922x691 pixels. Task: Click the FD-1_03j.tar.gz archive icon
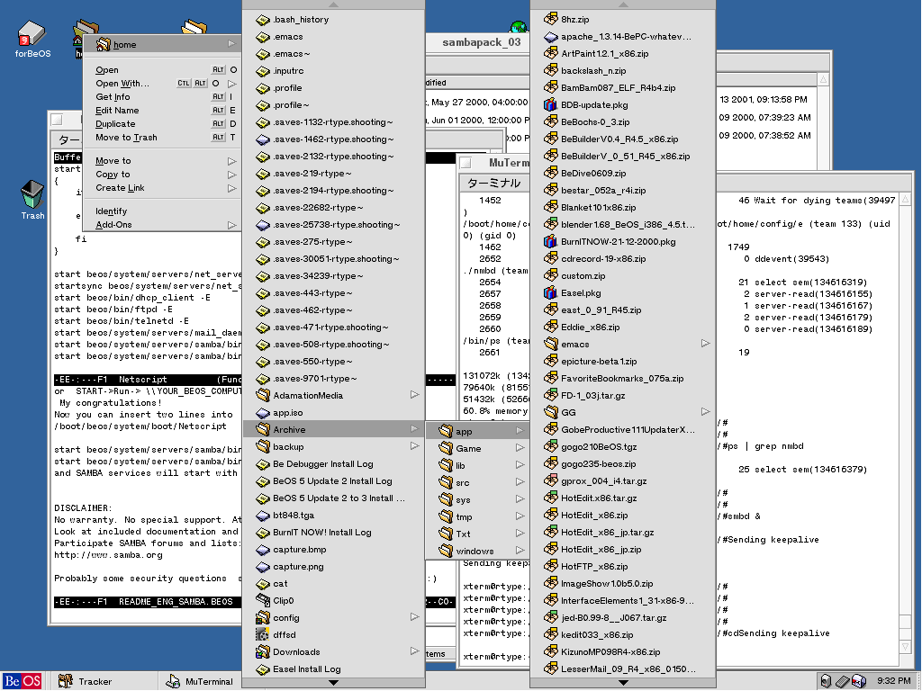550,396
